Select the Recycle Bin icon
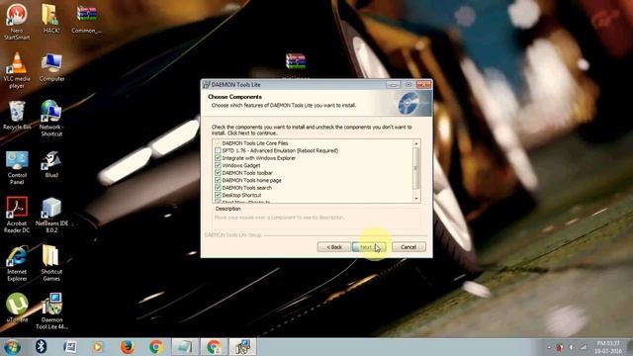Image resolution: width=633 pixels, height=356 pixels. (17, 116)
